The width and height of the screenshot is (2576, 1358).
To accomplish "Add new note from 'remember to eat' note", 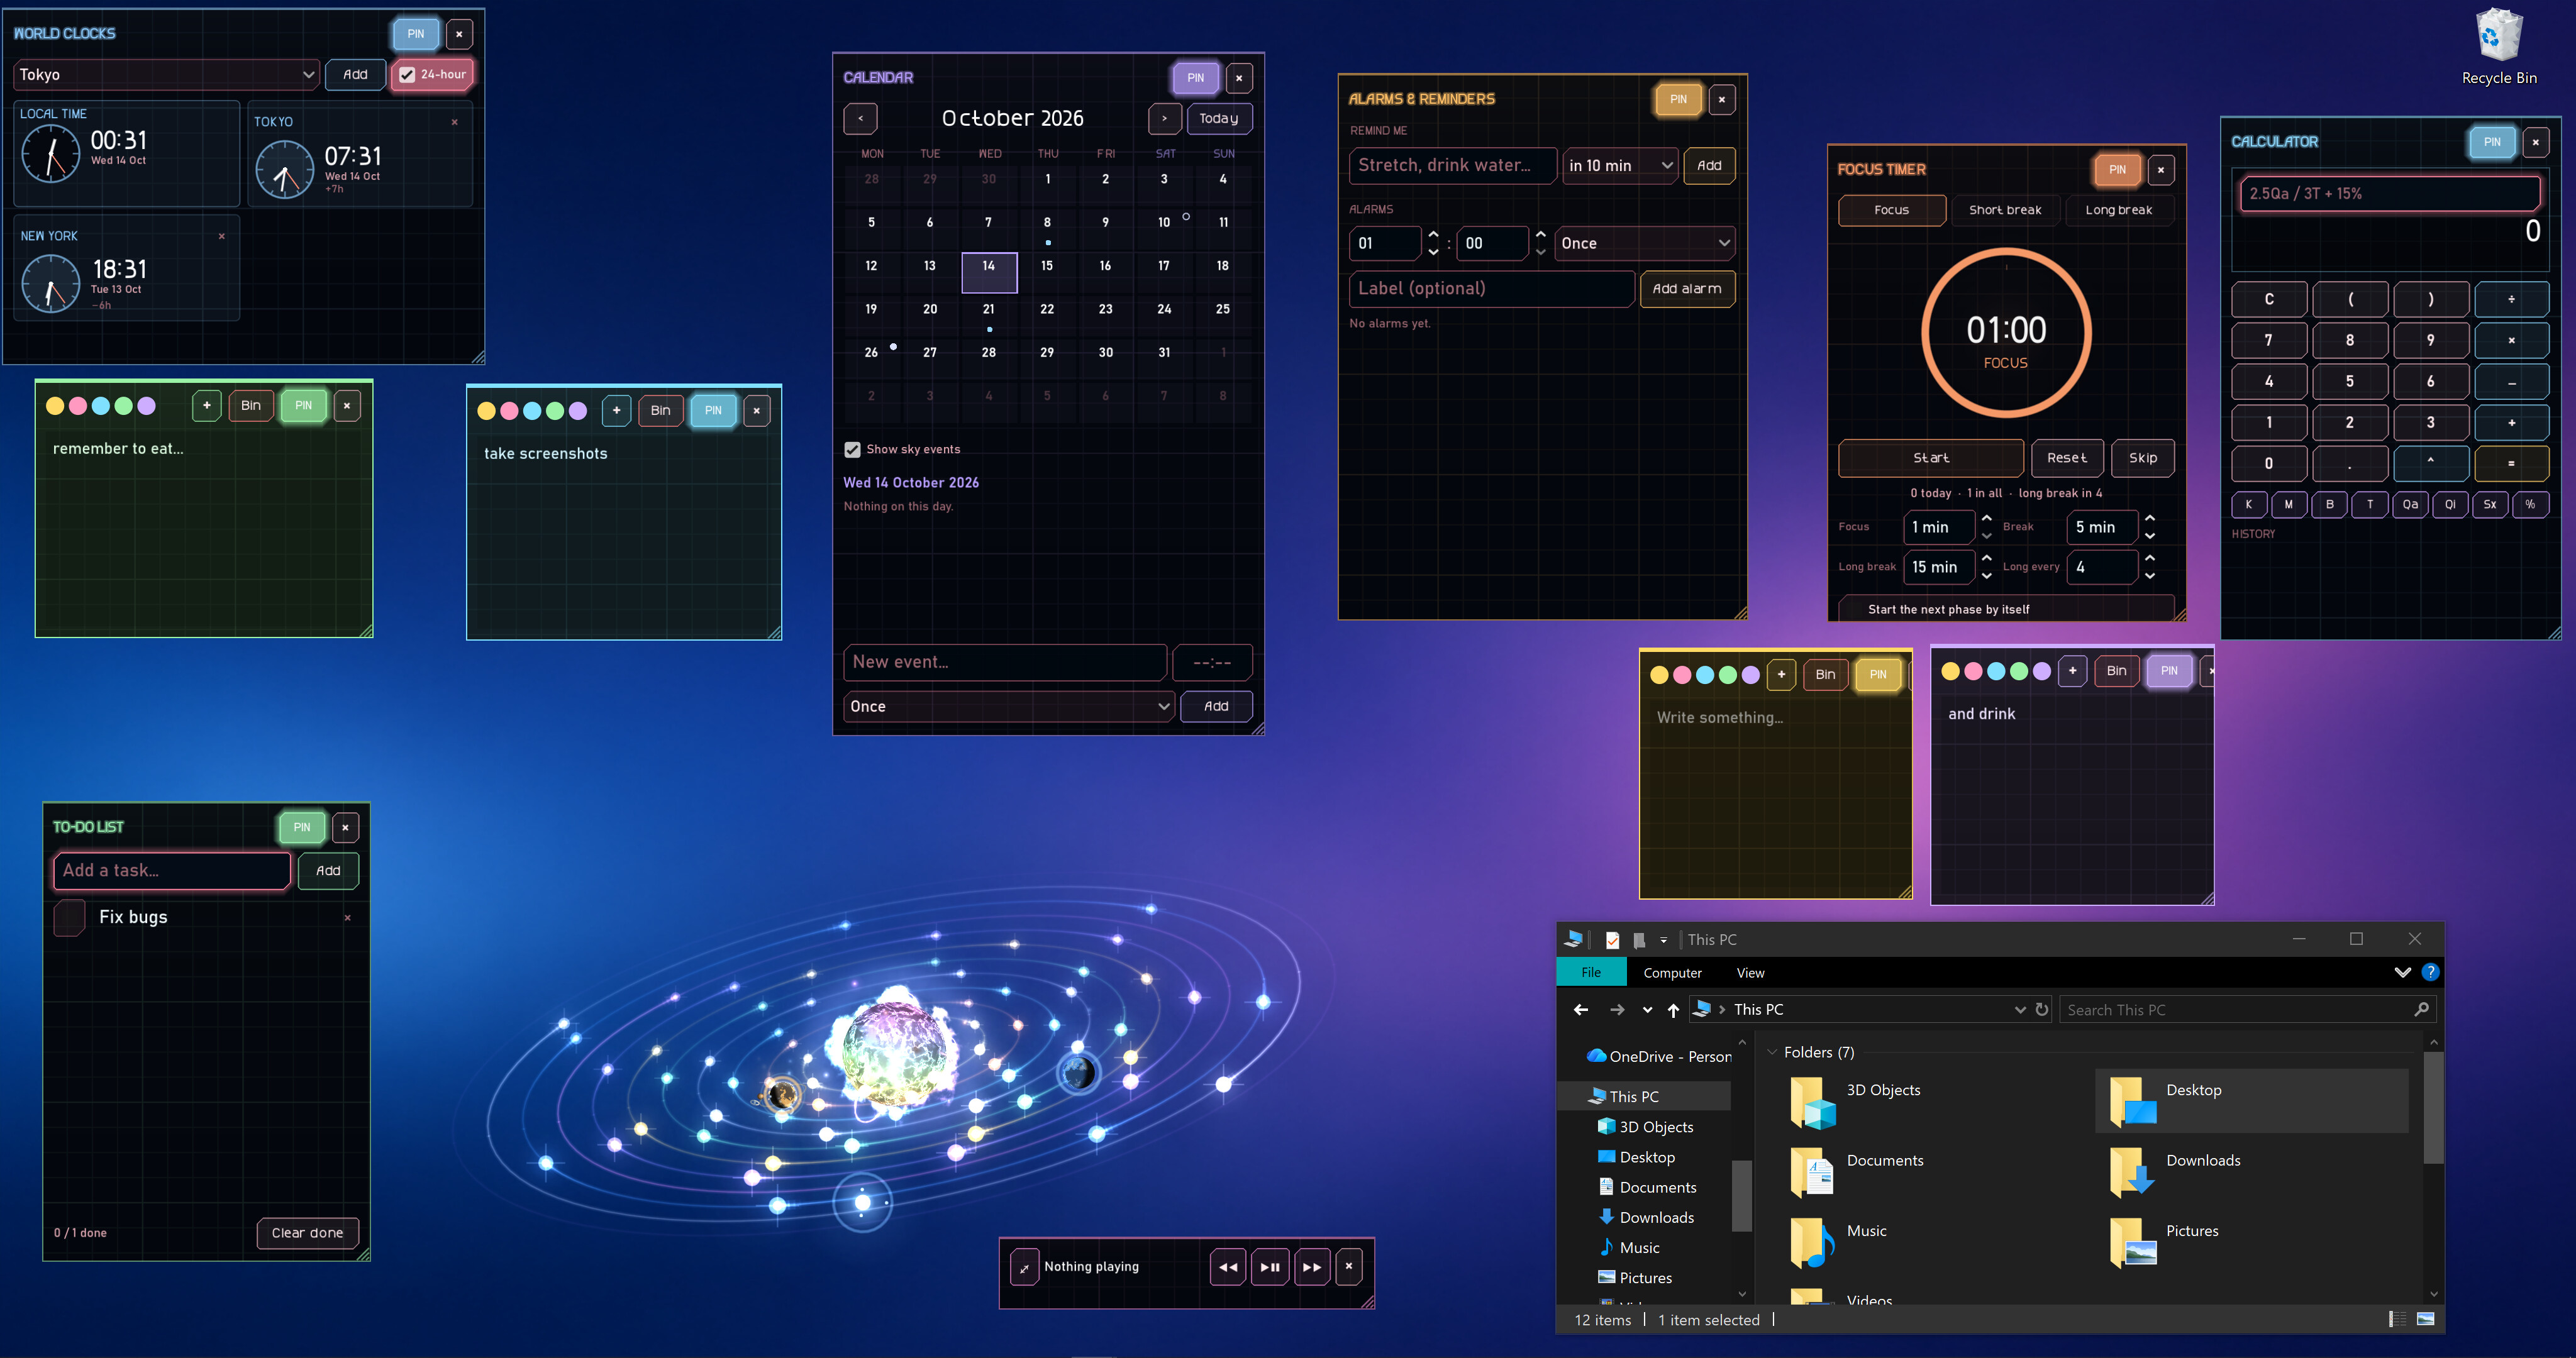I will [207, 405].
